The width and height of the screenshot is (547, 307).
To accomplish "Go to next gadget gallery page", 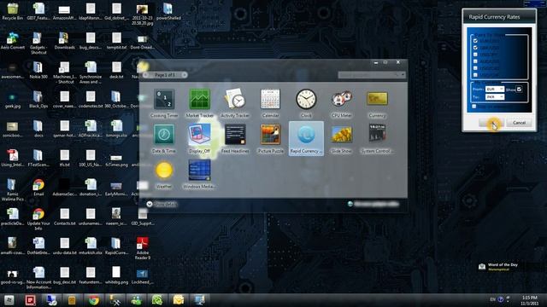I will point(185,75).
